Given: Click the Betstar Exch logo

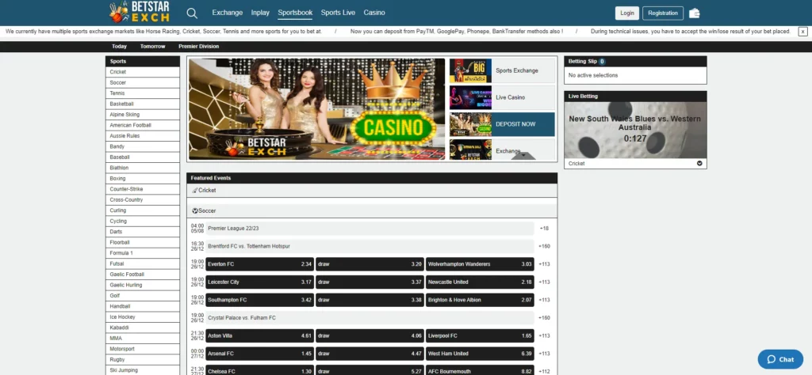Looking at the screenshot, I should pos(141,13).
